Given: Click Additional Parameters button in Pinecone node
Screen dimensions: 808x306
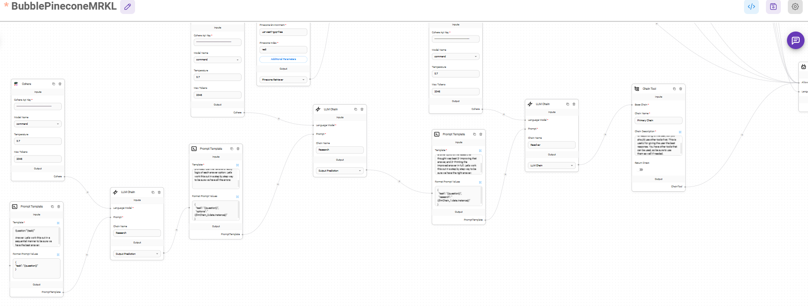Looking at the screenshot, I should pyautogui.click(x=283, y=59).
